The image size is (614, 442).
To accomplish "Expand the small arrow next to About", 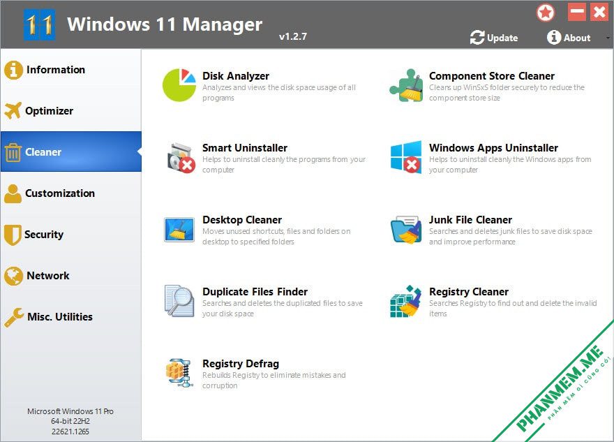I will 608,38.
